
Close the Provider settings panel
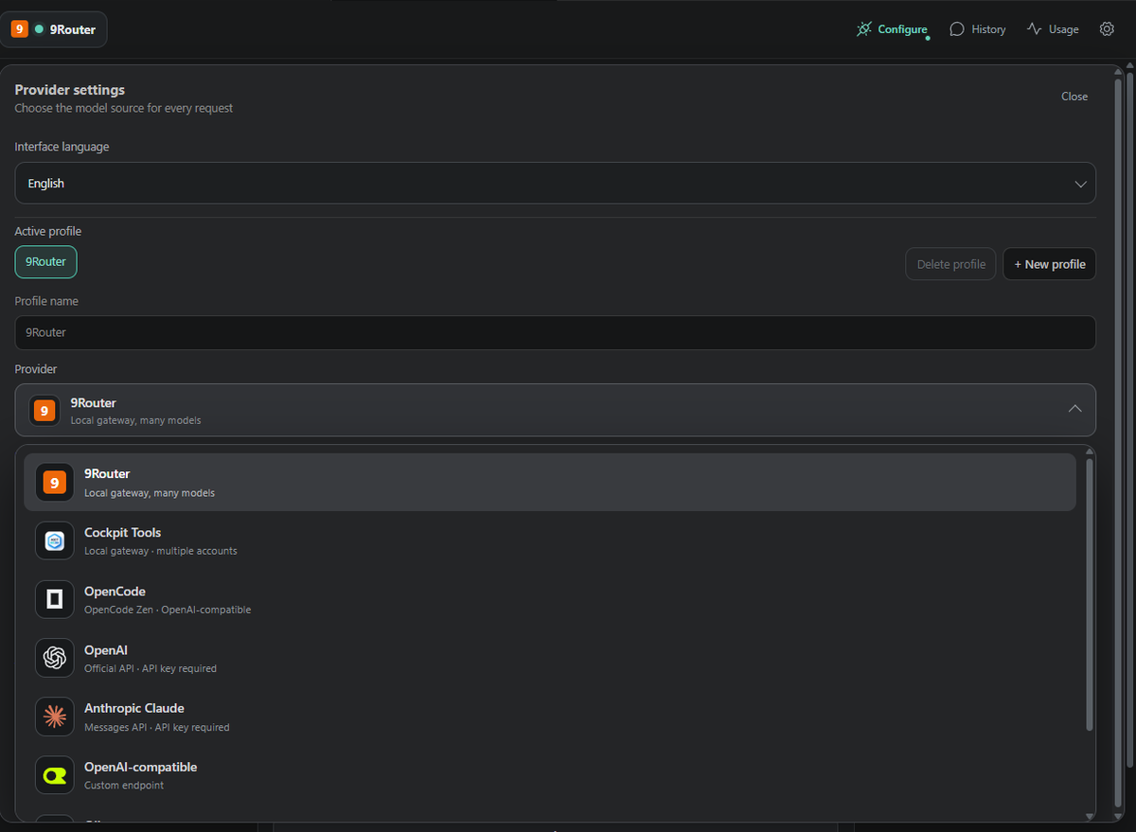coord(1074,97)
